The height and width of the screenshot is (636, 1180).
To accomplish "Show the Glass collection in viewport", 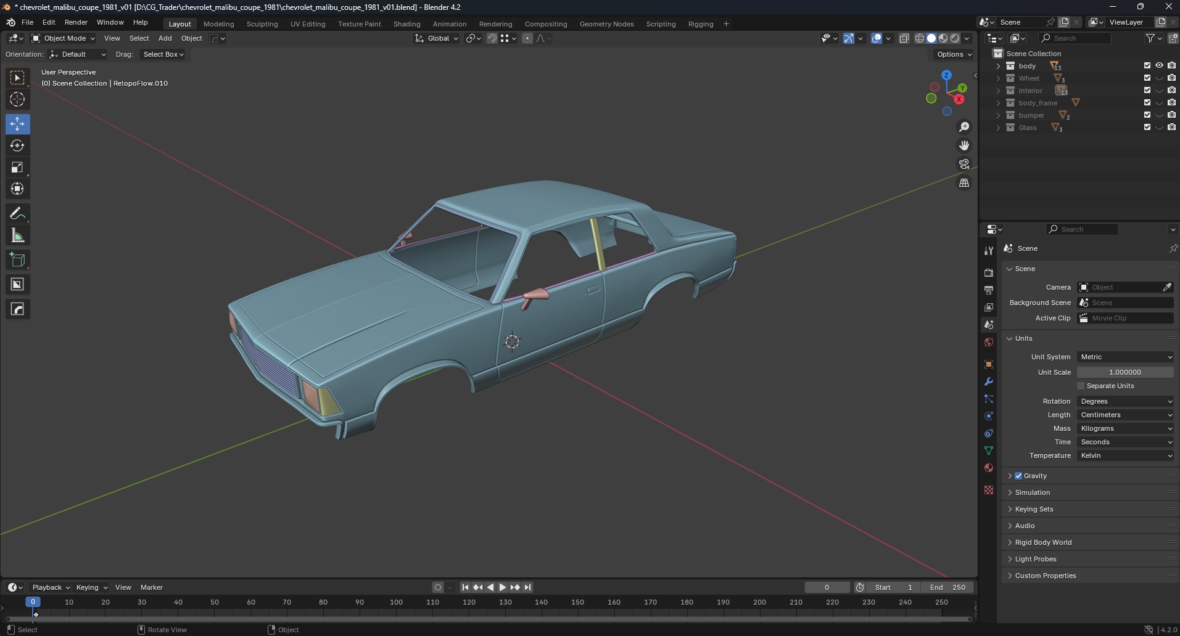I will click(x=1159, y=128).
